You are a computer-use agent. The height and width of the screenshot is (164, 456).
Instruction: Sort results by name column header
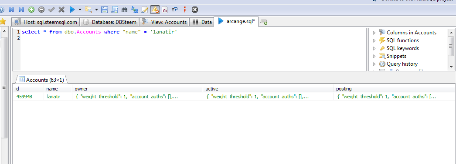tap(58, 89)
